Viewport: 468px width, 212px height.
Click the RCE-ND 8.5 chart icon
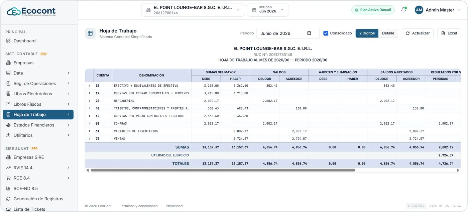pos(8,189)
